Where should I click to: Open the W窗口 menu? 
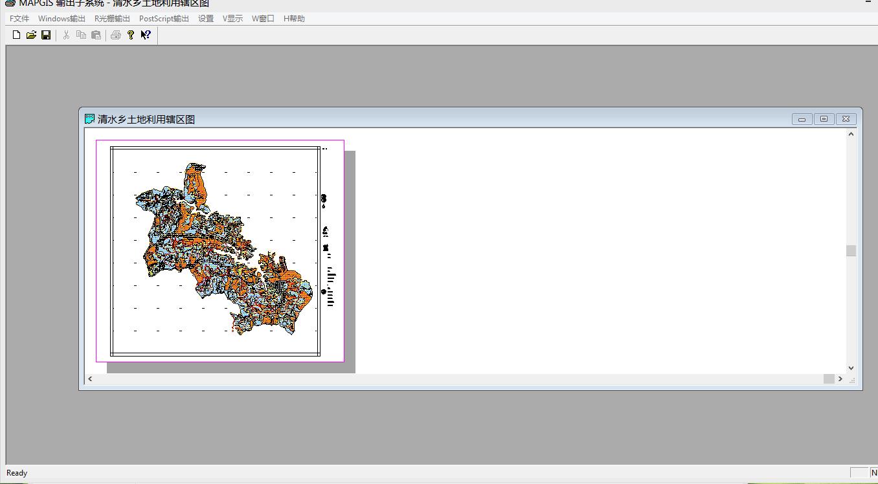264,19
